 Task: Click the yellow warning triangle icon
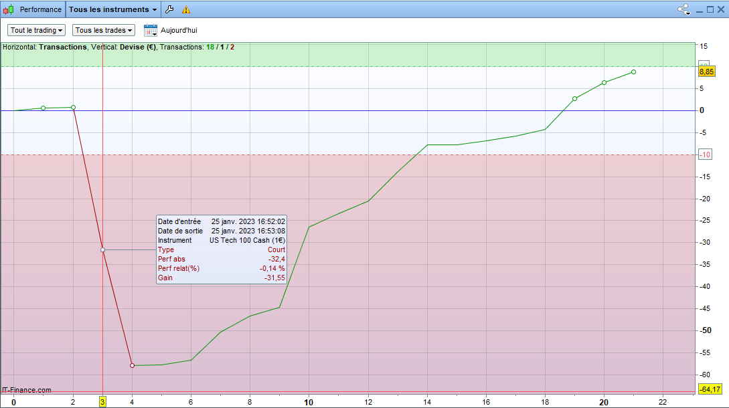pyautogui.click(x=186, y=10)
